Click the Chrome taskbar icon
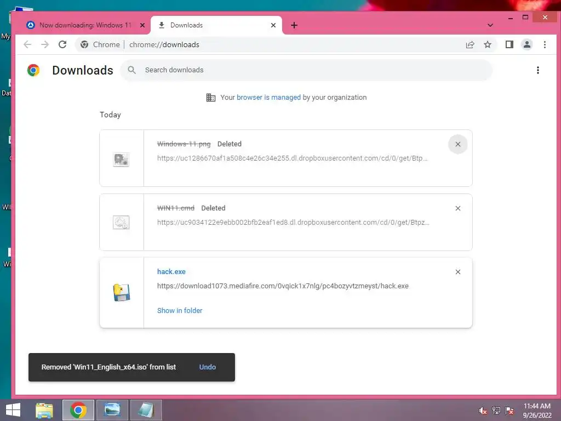 78,410
